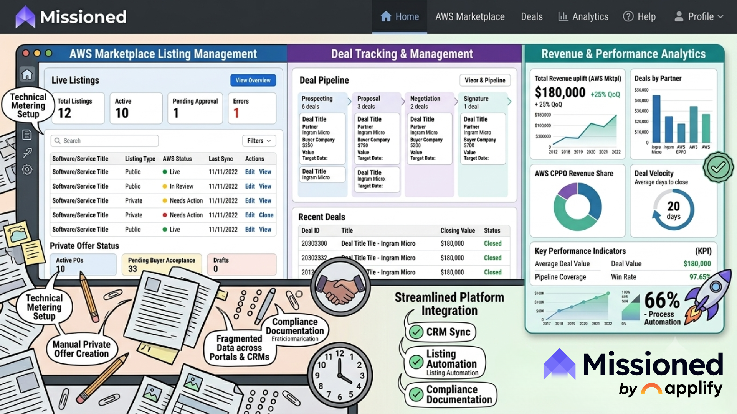Open the Analytics nav item

[x=583, y=16]
